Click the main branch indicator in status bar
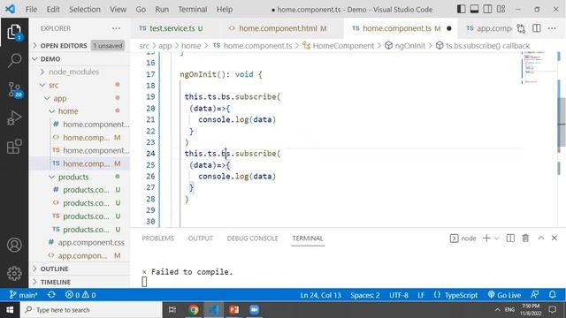 24,295
